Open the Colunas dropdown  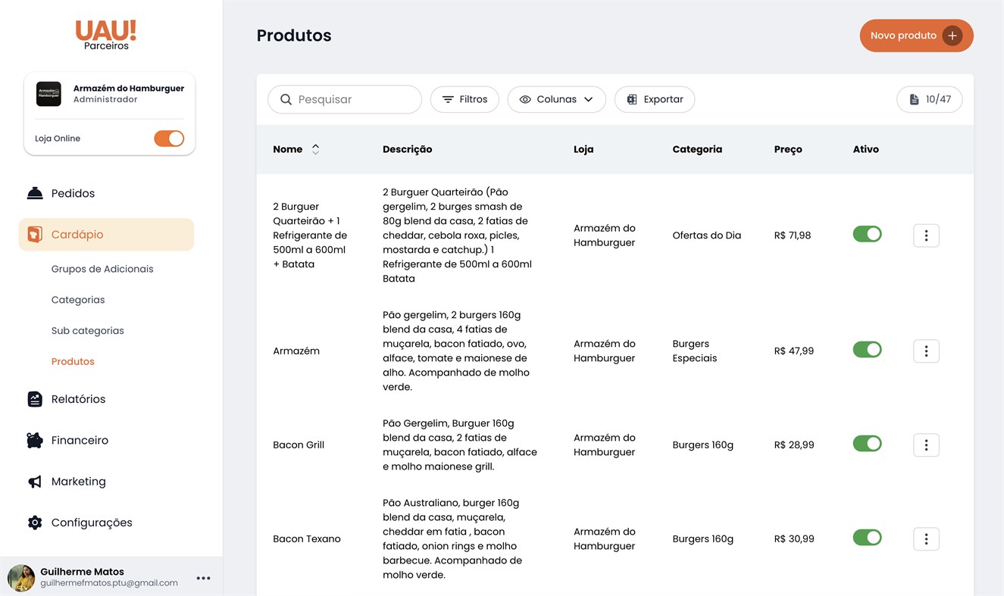click(x=556, y=99)
